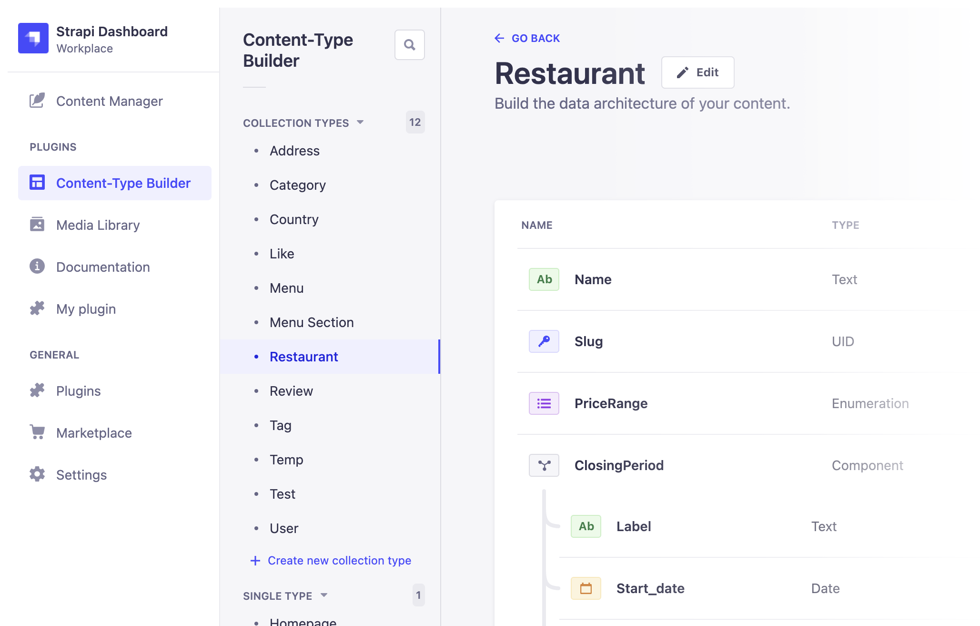Screen dimensions: 980x626
Task: Select Test collection type
Action: coord(330,494)
